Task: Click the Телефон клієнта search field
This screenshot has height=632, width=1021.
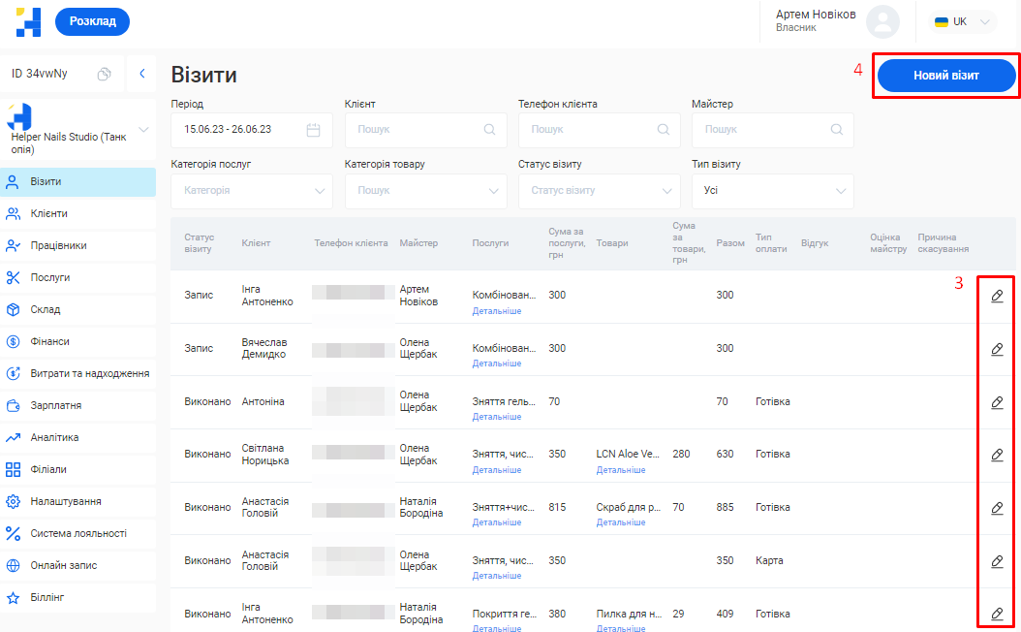Action: click(590, 130)
